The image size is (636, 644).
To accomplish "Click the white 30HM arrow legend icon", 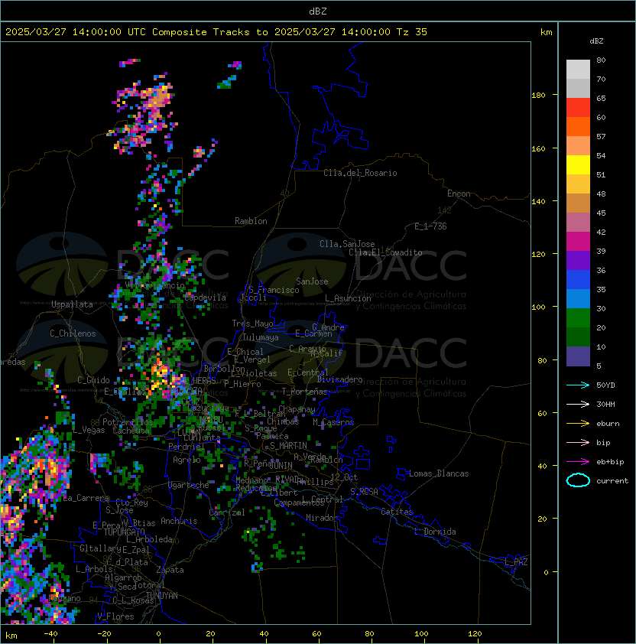I will [578, 404].
